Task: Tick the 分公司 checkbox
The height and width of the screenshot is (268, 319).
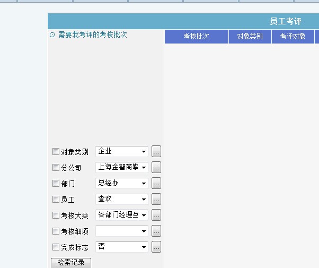Action: 56,168
